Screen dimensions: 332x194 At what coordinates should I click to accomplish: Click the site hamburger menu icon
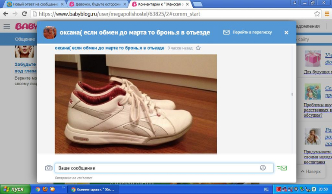[x=6, y=27]
